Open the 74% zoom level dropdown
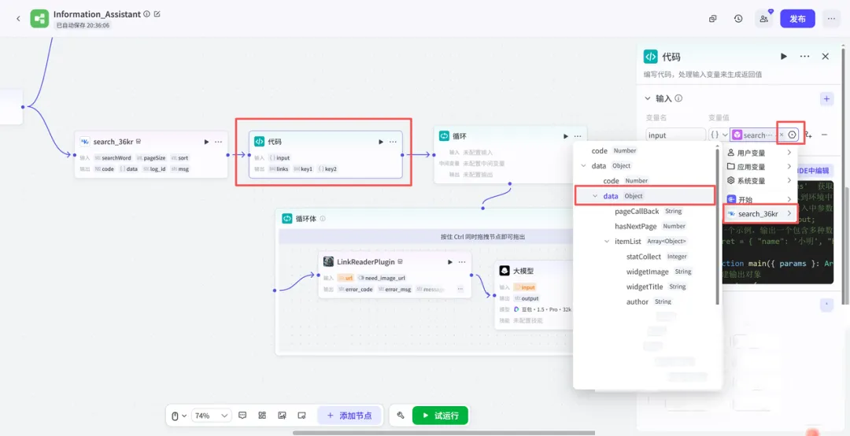 pyautogui.click(x=212, y=416)
